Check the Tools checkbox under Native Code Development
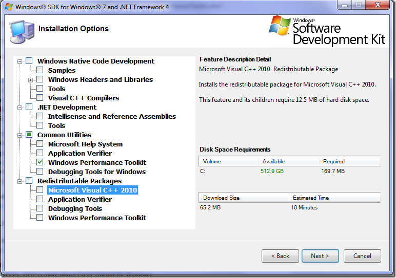Viewport: 396px width, 278px height. (x=40, y=88)
